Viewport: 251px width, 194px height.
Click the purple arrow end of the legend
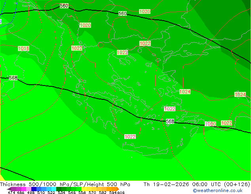pos(9,189)
